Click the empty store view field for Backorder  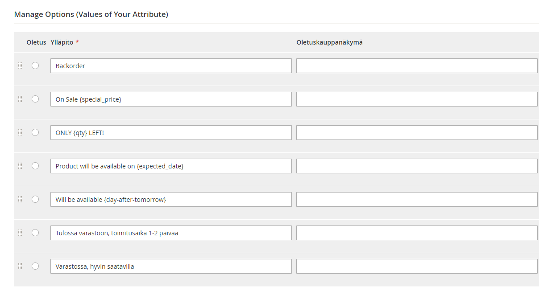click(x=417, y=66)
